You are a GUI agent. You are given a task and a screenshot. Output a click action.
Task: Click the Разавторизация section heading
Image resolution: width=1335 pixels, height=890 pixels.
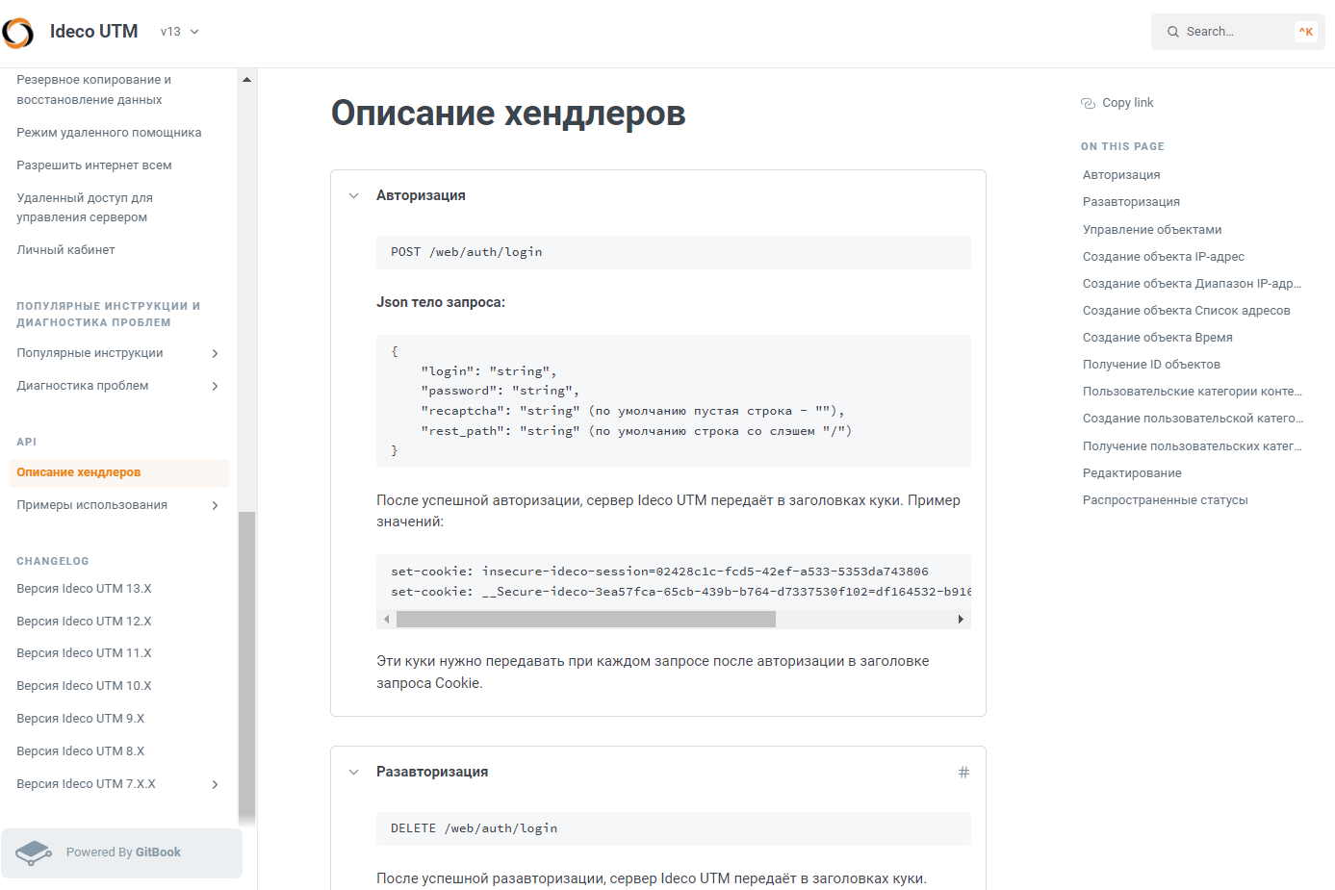click(432, 772)
